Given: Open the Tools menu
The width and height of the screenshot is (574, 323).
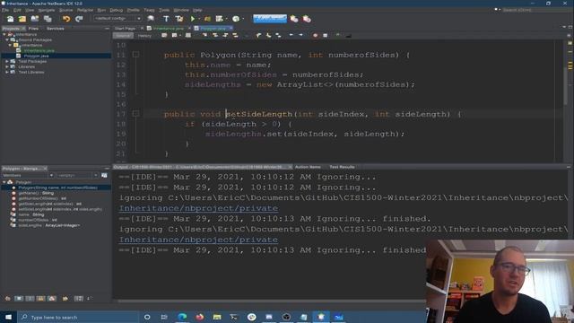Looking at the screenshot, I should point(164,10).
